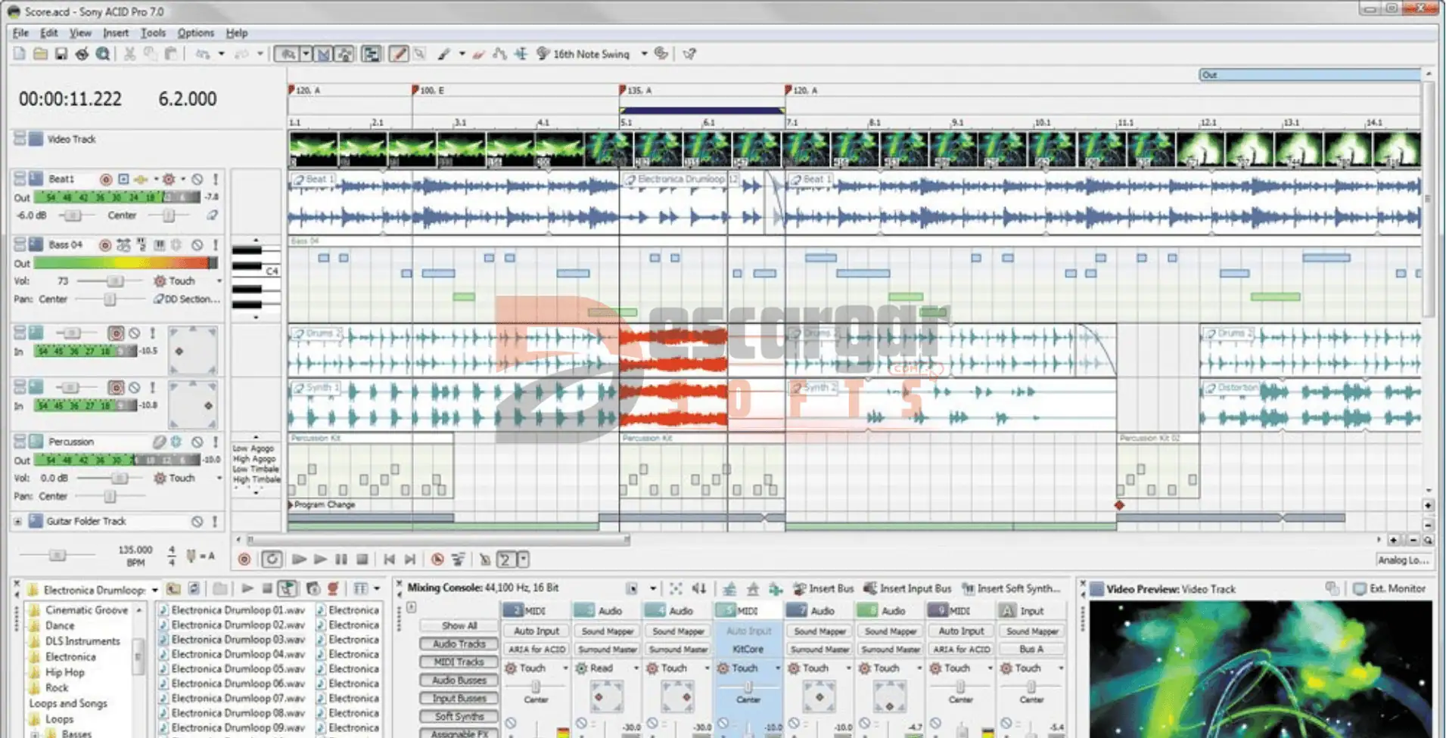
Task: Open the Edit menu
Action: coord(48,33)
